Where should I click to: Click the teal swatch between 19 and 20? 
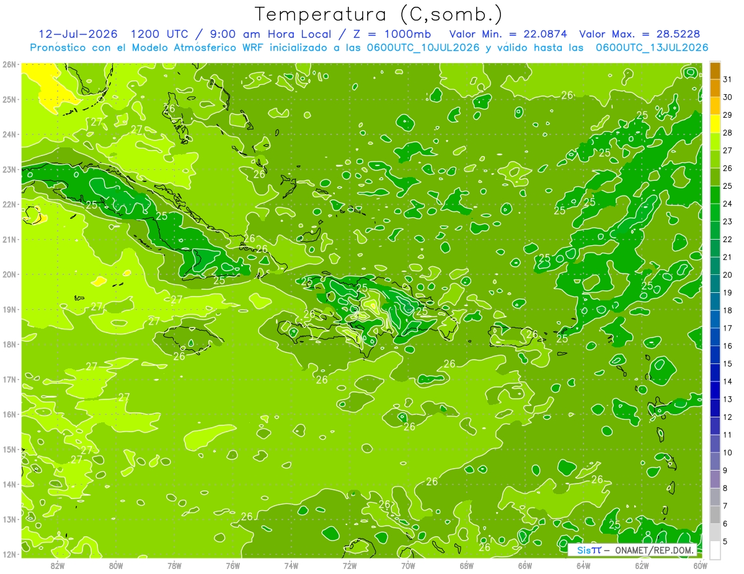coord(715,284)
